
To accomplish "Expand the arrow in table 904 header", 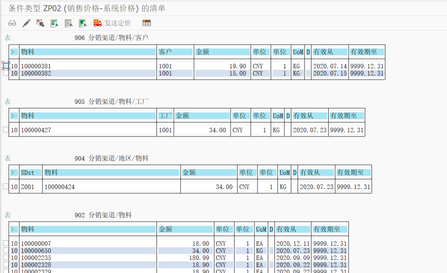I will pos(13,172).
